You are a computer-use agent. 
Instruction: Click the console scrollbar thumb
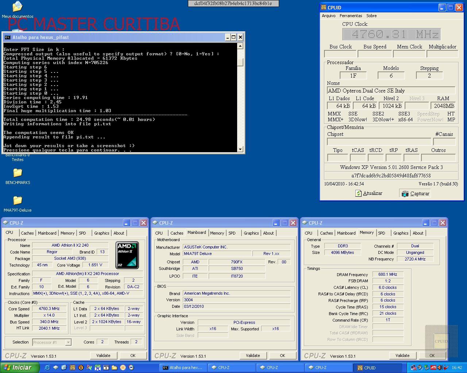pos(240,62)
